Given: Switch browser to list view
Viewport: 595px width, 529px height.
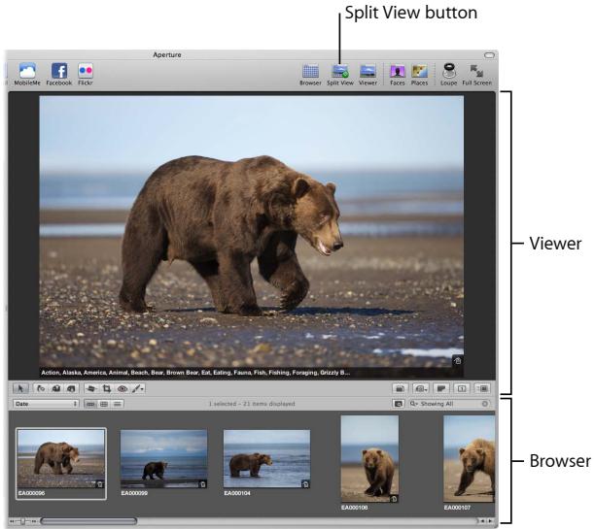Looking at the screenshot, I should (x=118, y=404).
